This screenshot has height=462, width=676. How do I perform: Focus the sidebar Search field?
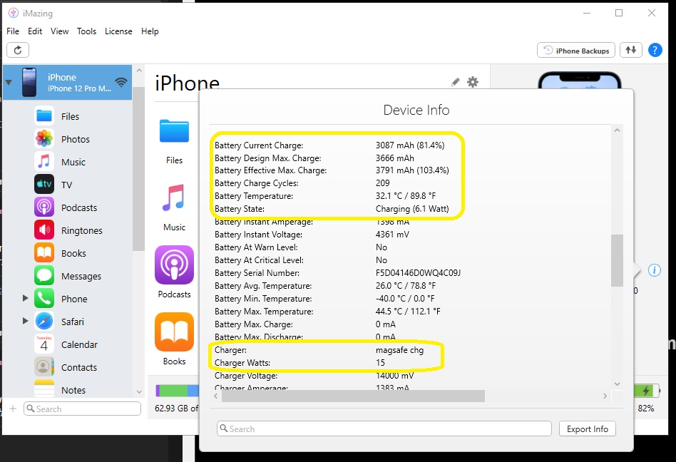82,409
